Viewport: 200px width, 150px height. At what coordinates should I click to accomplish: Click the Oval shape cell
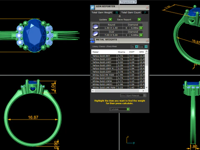coord(111,32)
